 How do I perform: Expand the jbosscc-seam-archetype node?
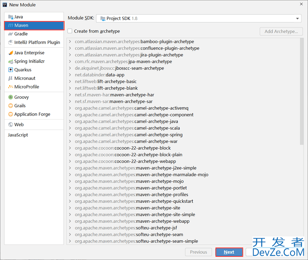coord(70,68)
